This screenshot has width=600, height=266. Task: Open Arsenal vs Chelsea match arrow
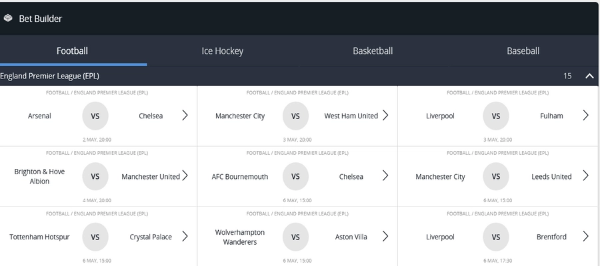[x=185, y=115]
